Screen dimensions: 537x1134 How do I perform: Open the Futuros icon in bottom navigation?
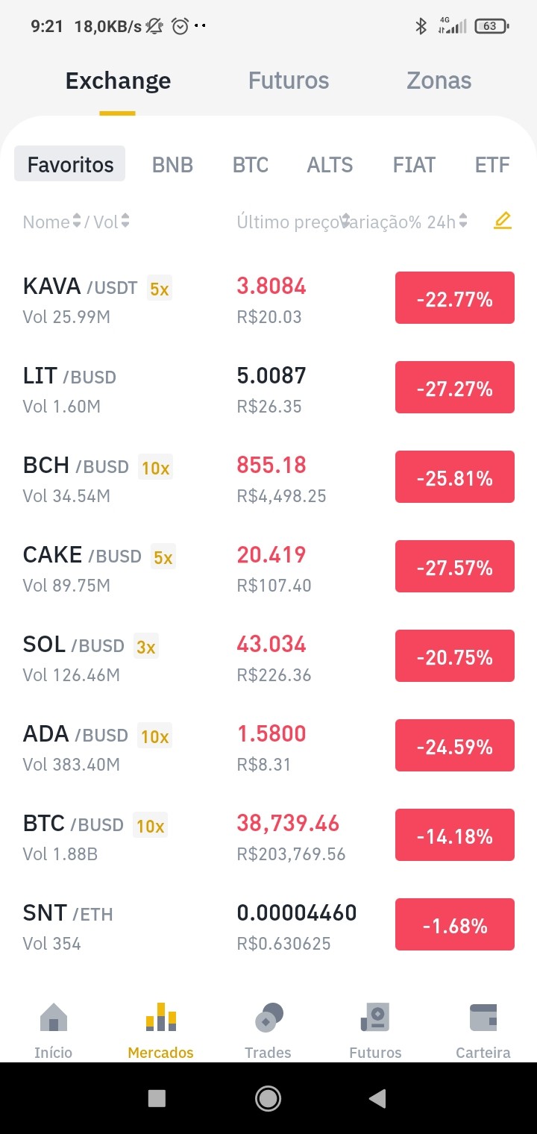pos(375,1017)
